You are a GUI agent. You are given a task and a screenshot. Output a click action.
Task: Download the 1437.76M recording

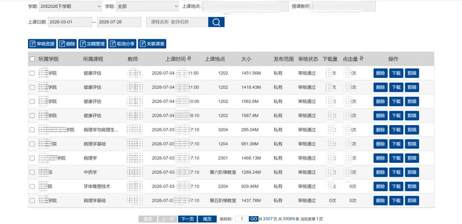396,200
